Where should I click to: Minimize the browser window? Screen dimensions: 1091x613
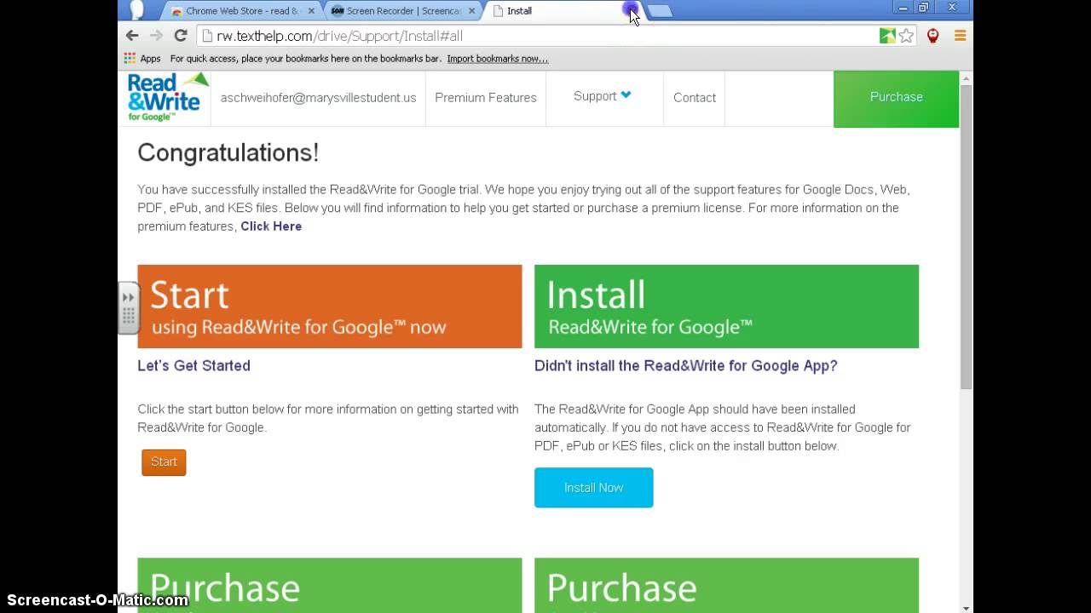[903, 8]
